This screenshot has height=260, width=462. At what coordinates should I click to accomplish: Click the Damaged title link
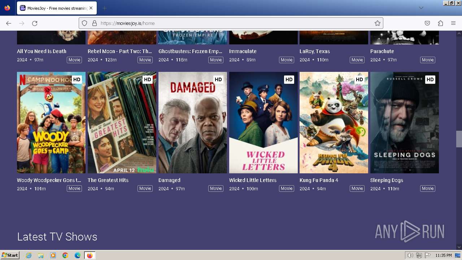click(x=169, y=180)
